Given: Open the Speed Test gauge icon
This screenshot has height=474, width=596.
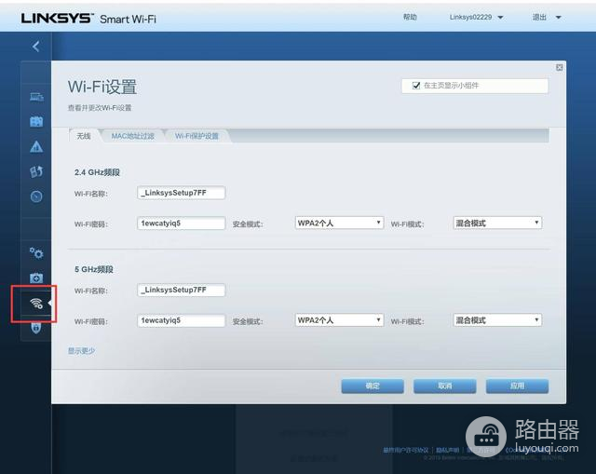Looking at the screenshot, I should pos(36,196).
